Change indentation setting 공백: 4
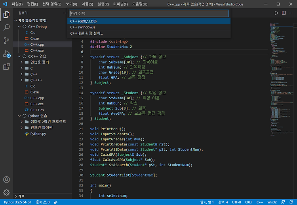Viewport: 297px width, 205px height. click(223, 202)
